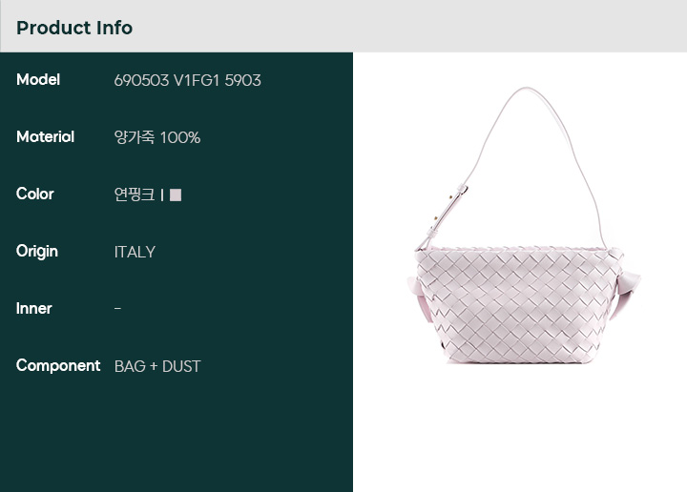Click the BAG + DUST component text
Screen dimensions: 687x492
point(157,366)
